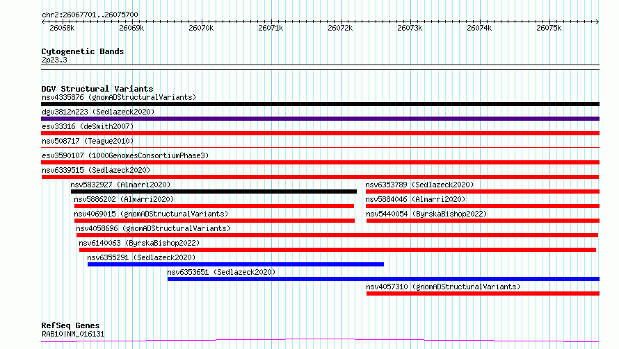This screenshot has height=349, width=619.
Task: Open nsv6140063 ByrskaBishop2022 label
Action: coord(139,243)
